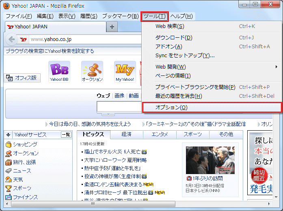
Task: Click the ファイナンス chart icon
Action: [9, 197]
